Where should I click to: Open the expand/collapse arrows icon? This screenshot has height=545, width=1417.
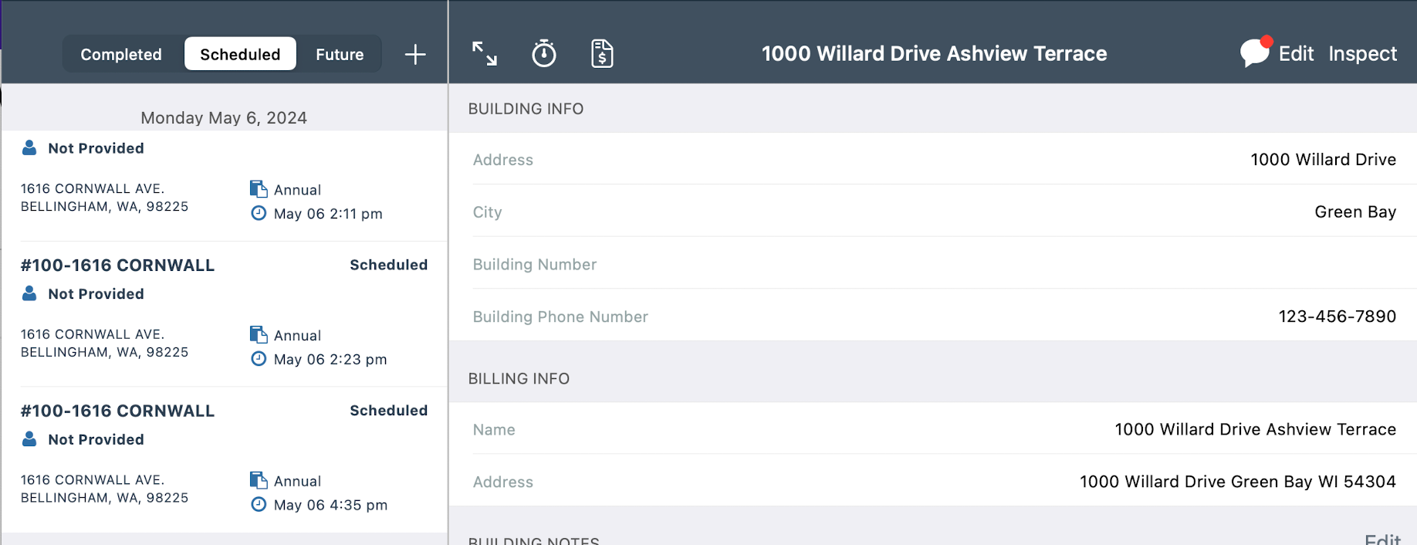click(x=485, y=53)
